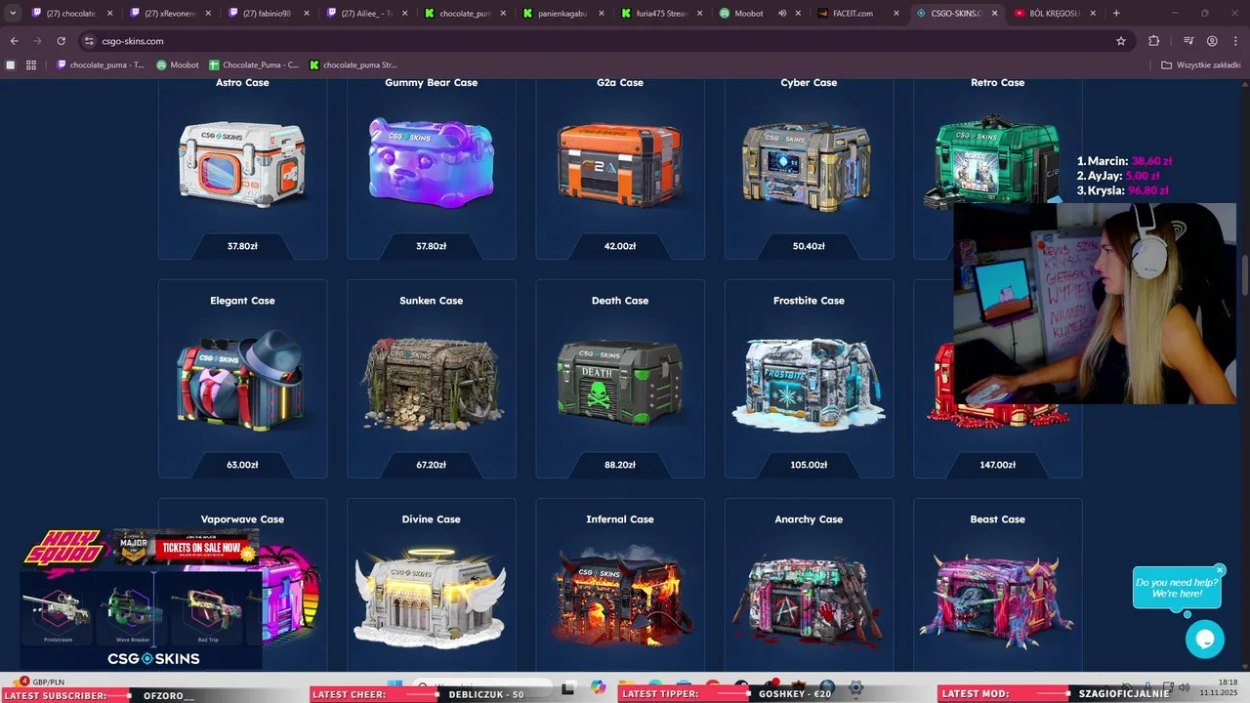Click the 147.00zł price label
Viewport: 1250px width, 703px height.
click(x=998, y=465)
